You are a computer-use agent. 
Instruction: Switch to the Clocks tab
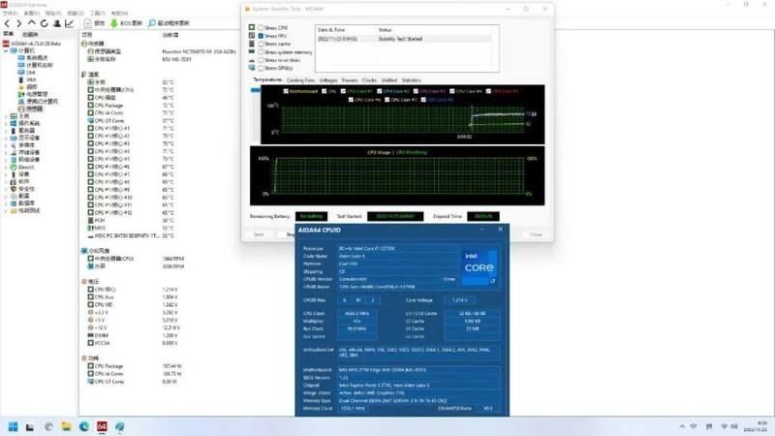[x=369, y=80]
